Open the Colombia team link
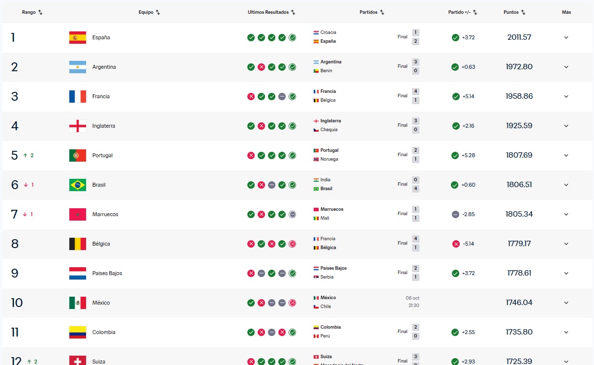This screenshot has width=594, height=365. click(104, 332)
